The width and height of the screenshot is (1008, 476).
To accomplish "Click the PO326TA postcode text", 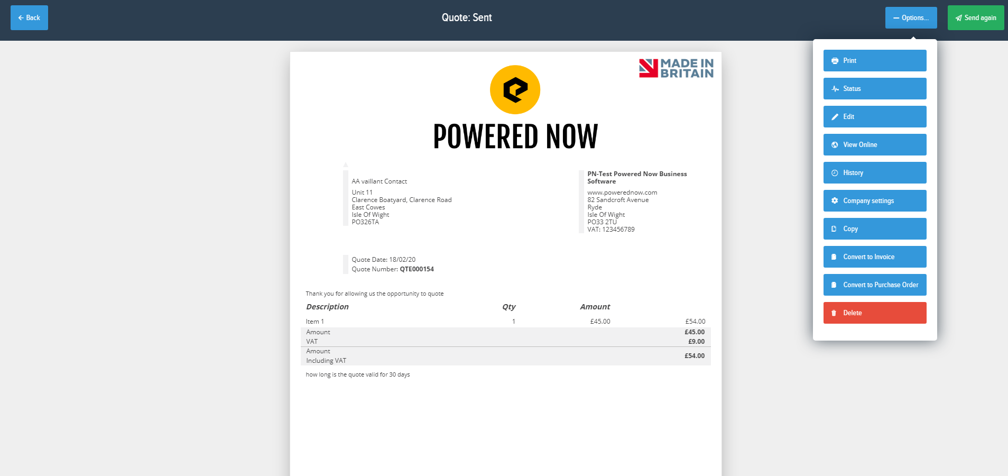I will [365, 222].
